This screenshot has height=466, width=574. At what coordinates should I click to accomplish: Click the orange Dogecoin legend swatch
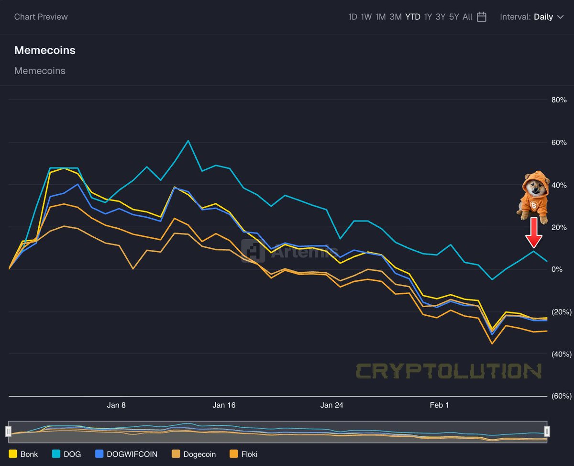pos(177,454)
